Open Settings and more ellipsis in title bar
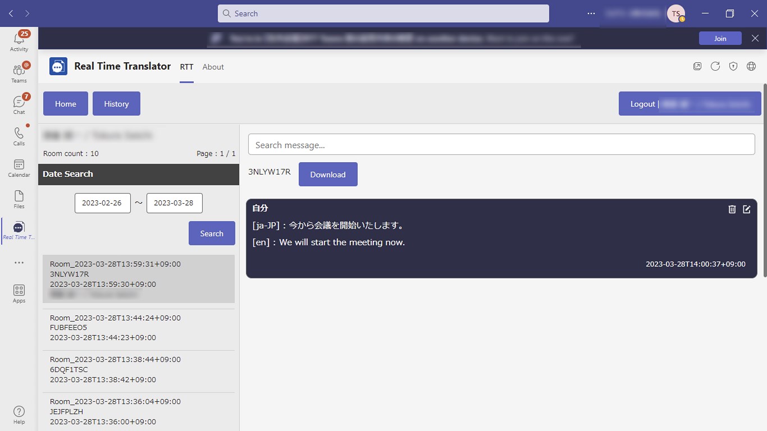This screenshot has height=431, width=767. [591, 13]
